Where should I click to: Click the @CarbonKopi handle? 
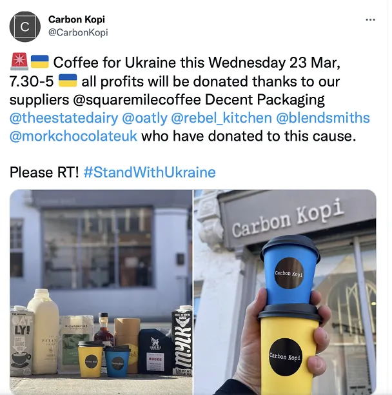coord(78,32)
